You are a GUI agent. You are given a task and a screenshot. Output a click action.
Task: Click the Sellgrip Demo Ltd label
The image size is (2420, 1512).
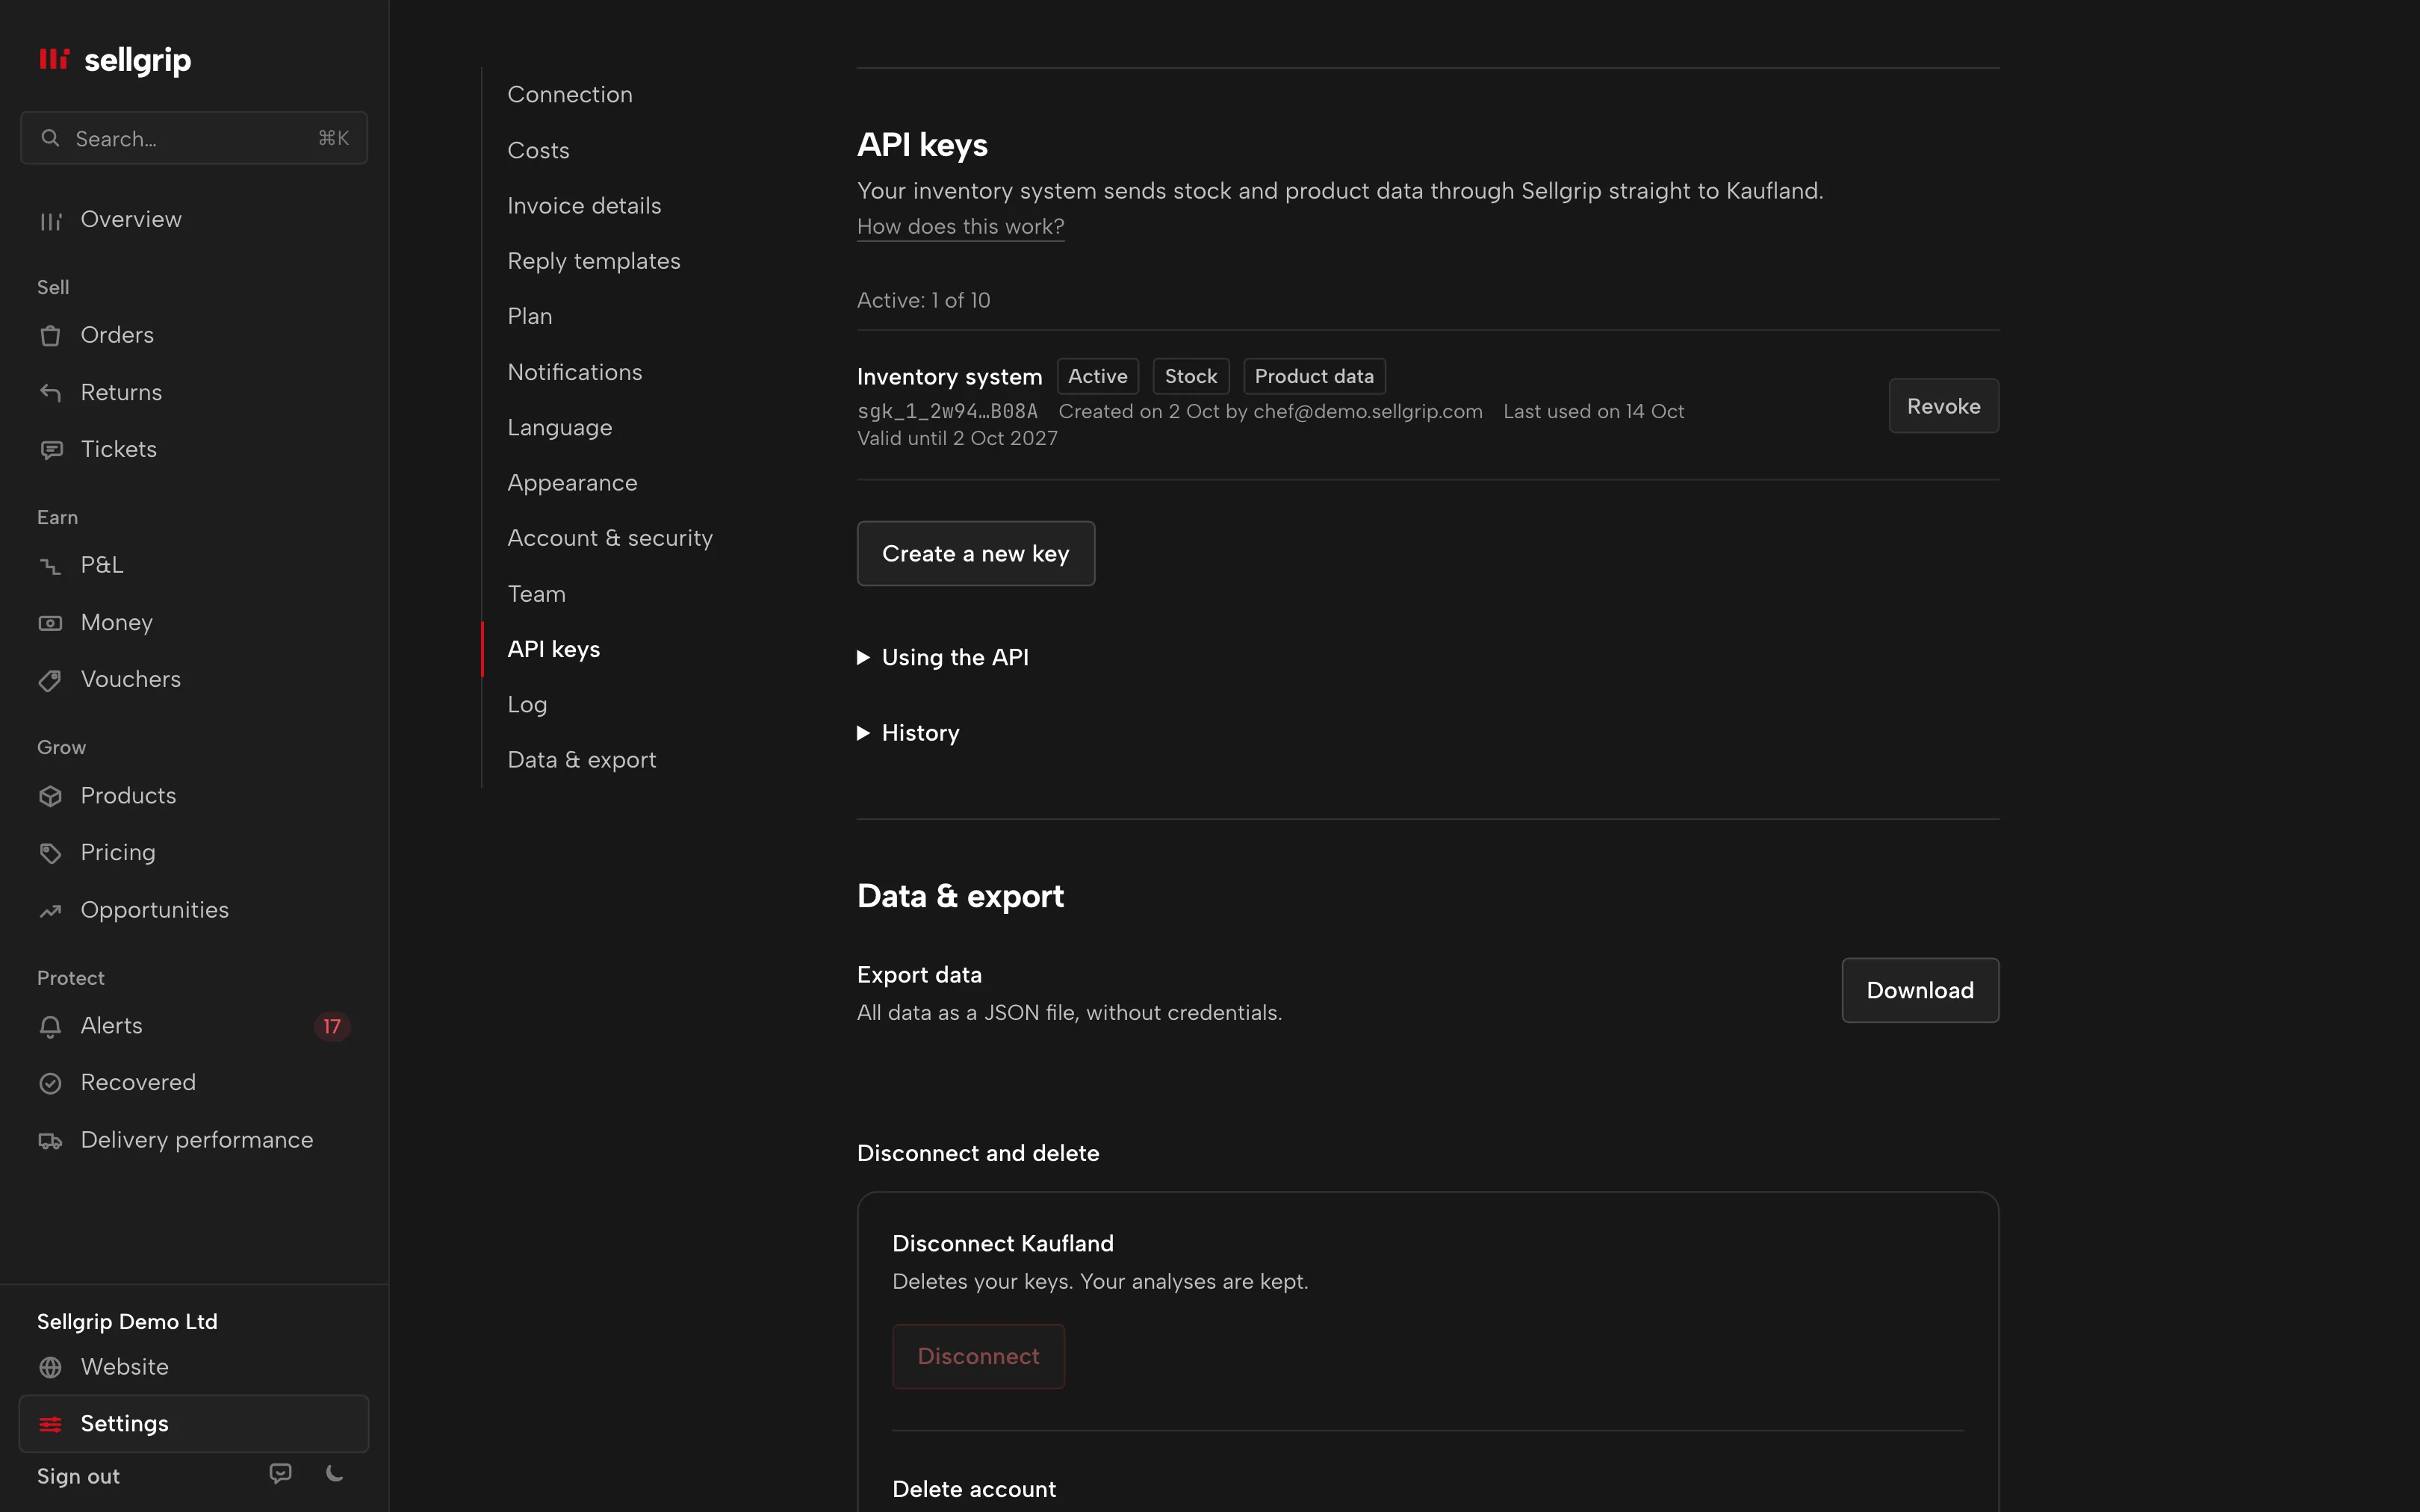click(x=127, y=1321)
